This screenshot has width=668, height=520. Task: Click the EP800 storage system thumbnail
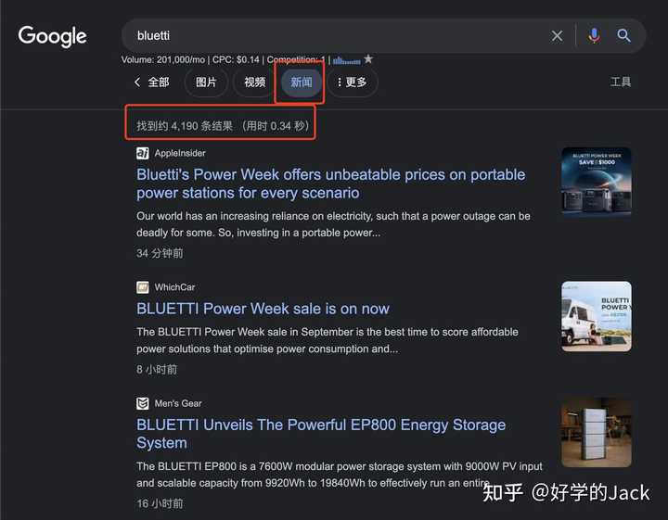[x=597, y=432]
